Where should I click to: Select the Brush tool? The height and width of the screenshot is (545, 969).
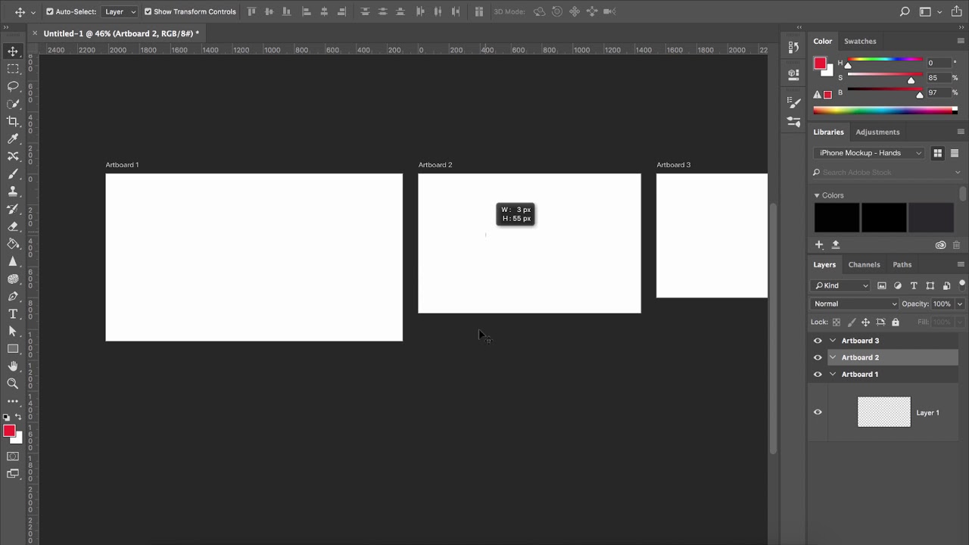13,173
